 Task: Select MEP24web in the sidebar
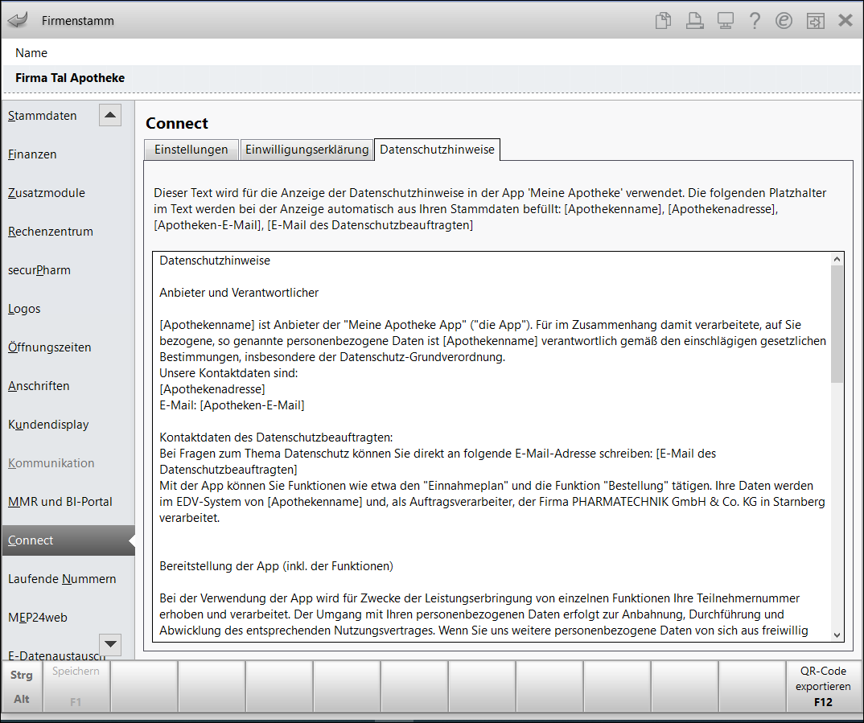(38, 618)
